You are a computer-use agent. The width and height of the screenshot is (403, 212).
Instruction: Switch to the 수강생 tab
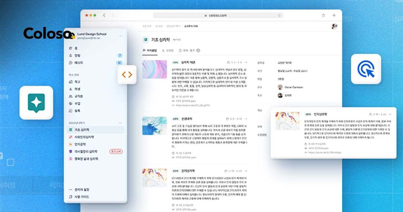click(x=168, y=50)
